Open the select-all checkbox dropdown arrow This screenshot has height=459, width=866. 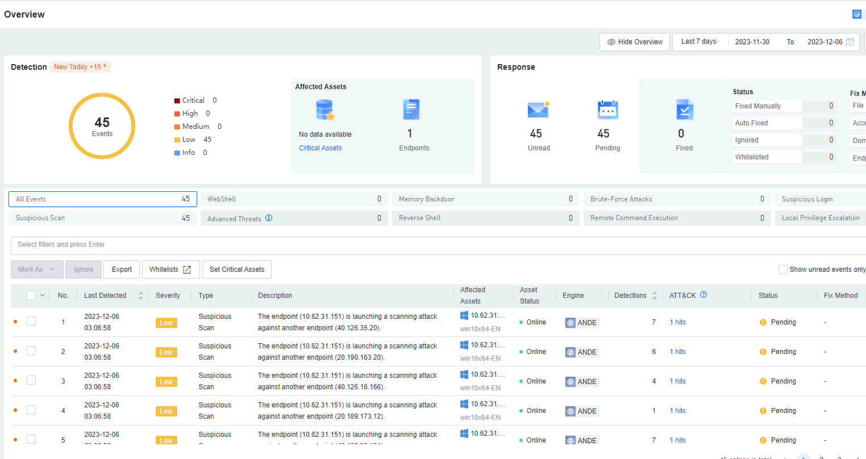[x=43, y=296]
